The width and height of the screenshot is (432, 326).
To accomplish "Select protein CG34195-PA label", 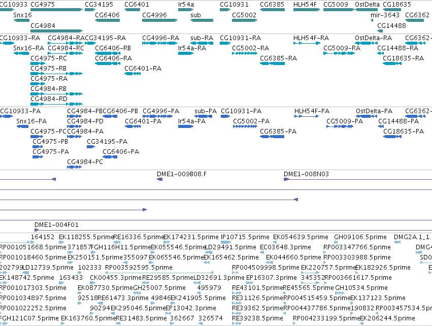I will [107, 142].
